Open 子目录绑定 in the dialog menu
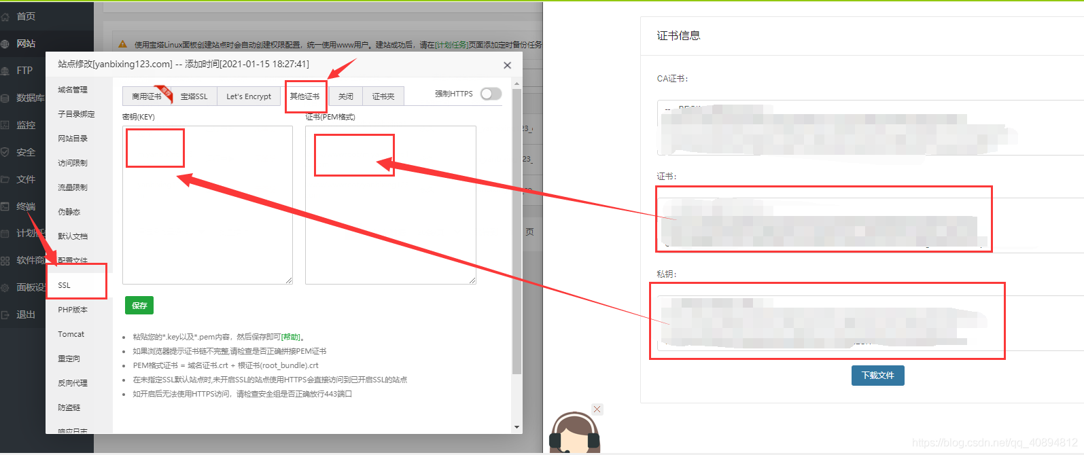Screen dimensions: 1084x455 76,114
